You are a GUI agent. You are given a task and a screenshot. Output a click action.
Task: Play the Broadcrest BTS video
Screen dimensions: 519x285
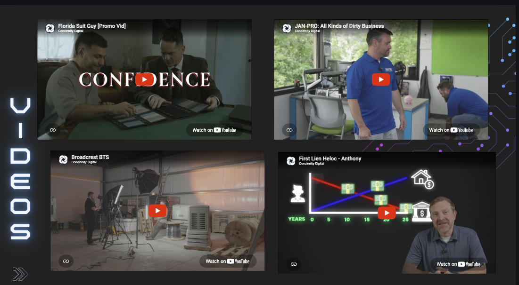coord(157,211)
